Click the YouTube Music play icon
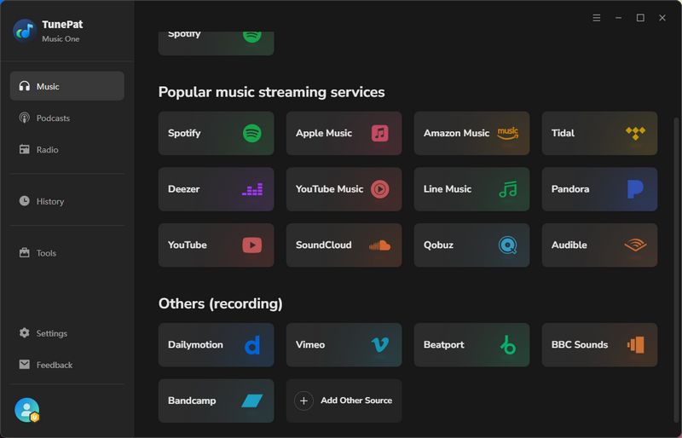The width and height of the screenshot is (682, 438). click(x=379, y=189)
